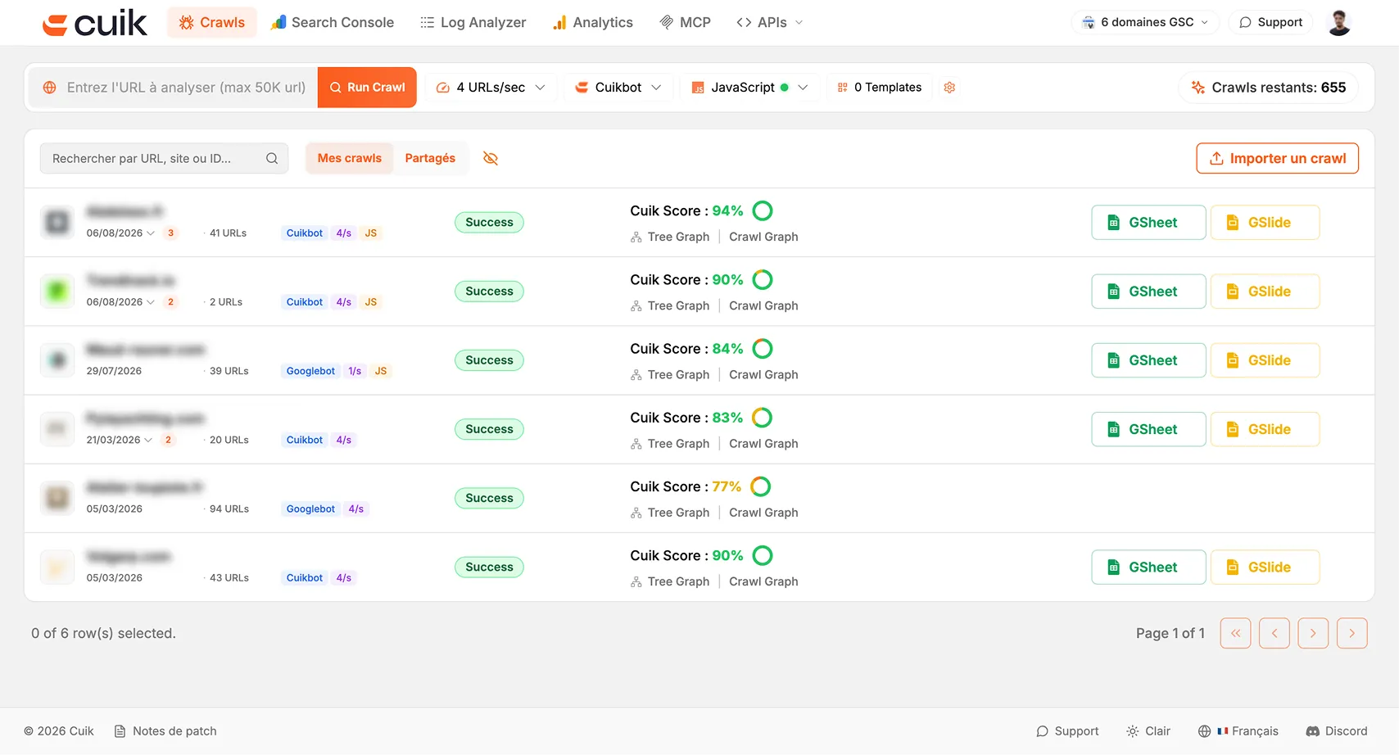Viewport: 1399px width, 755px height.
Task: Open the Cuik logo home link
Action: [x=94, y=23]
